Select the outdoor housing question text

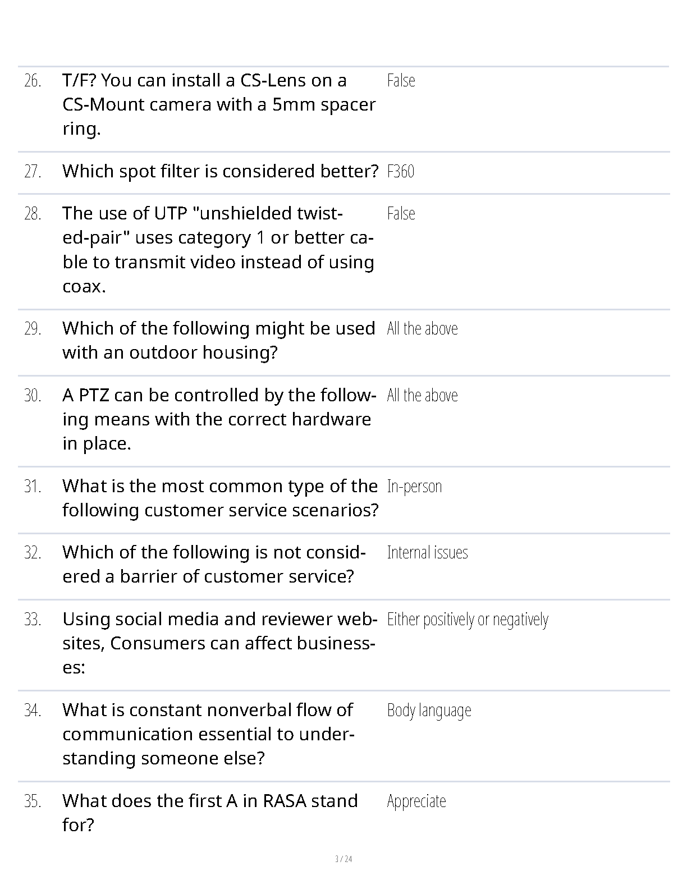[x=218, y=341]
